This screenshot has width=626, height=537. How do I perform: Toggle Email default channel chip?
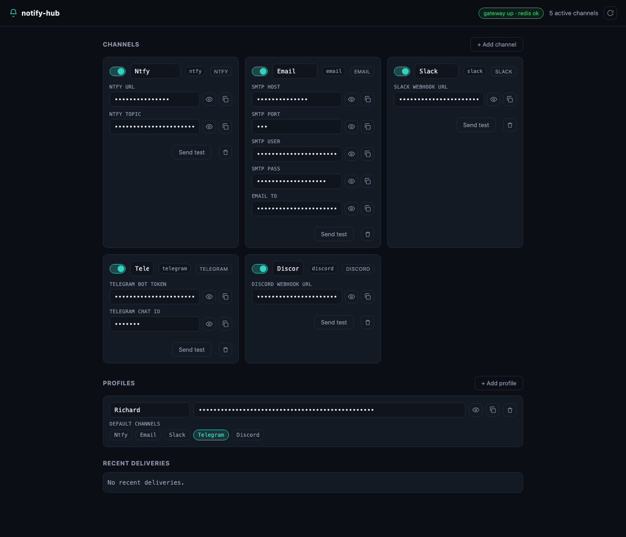(148, 435)
